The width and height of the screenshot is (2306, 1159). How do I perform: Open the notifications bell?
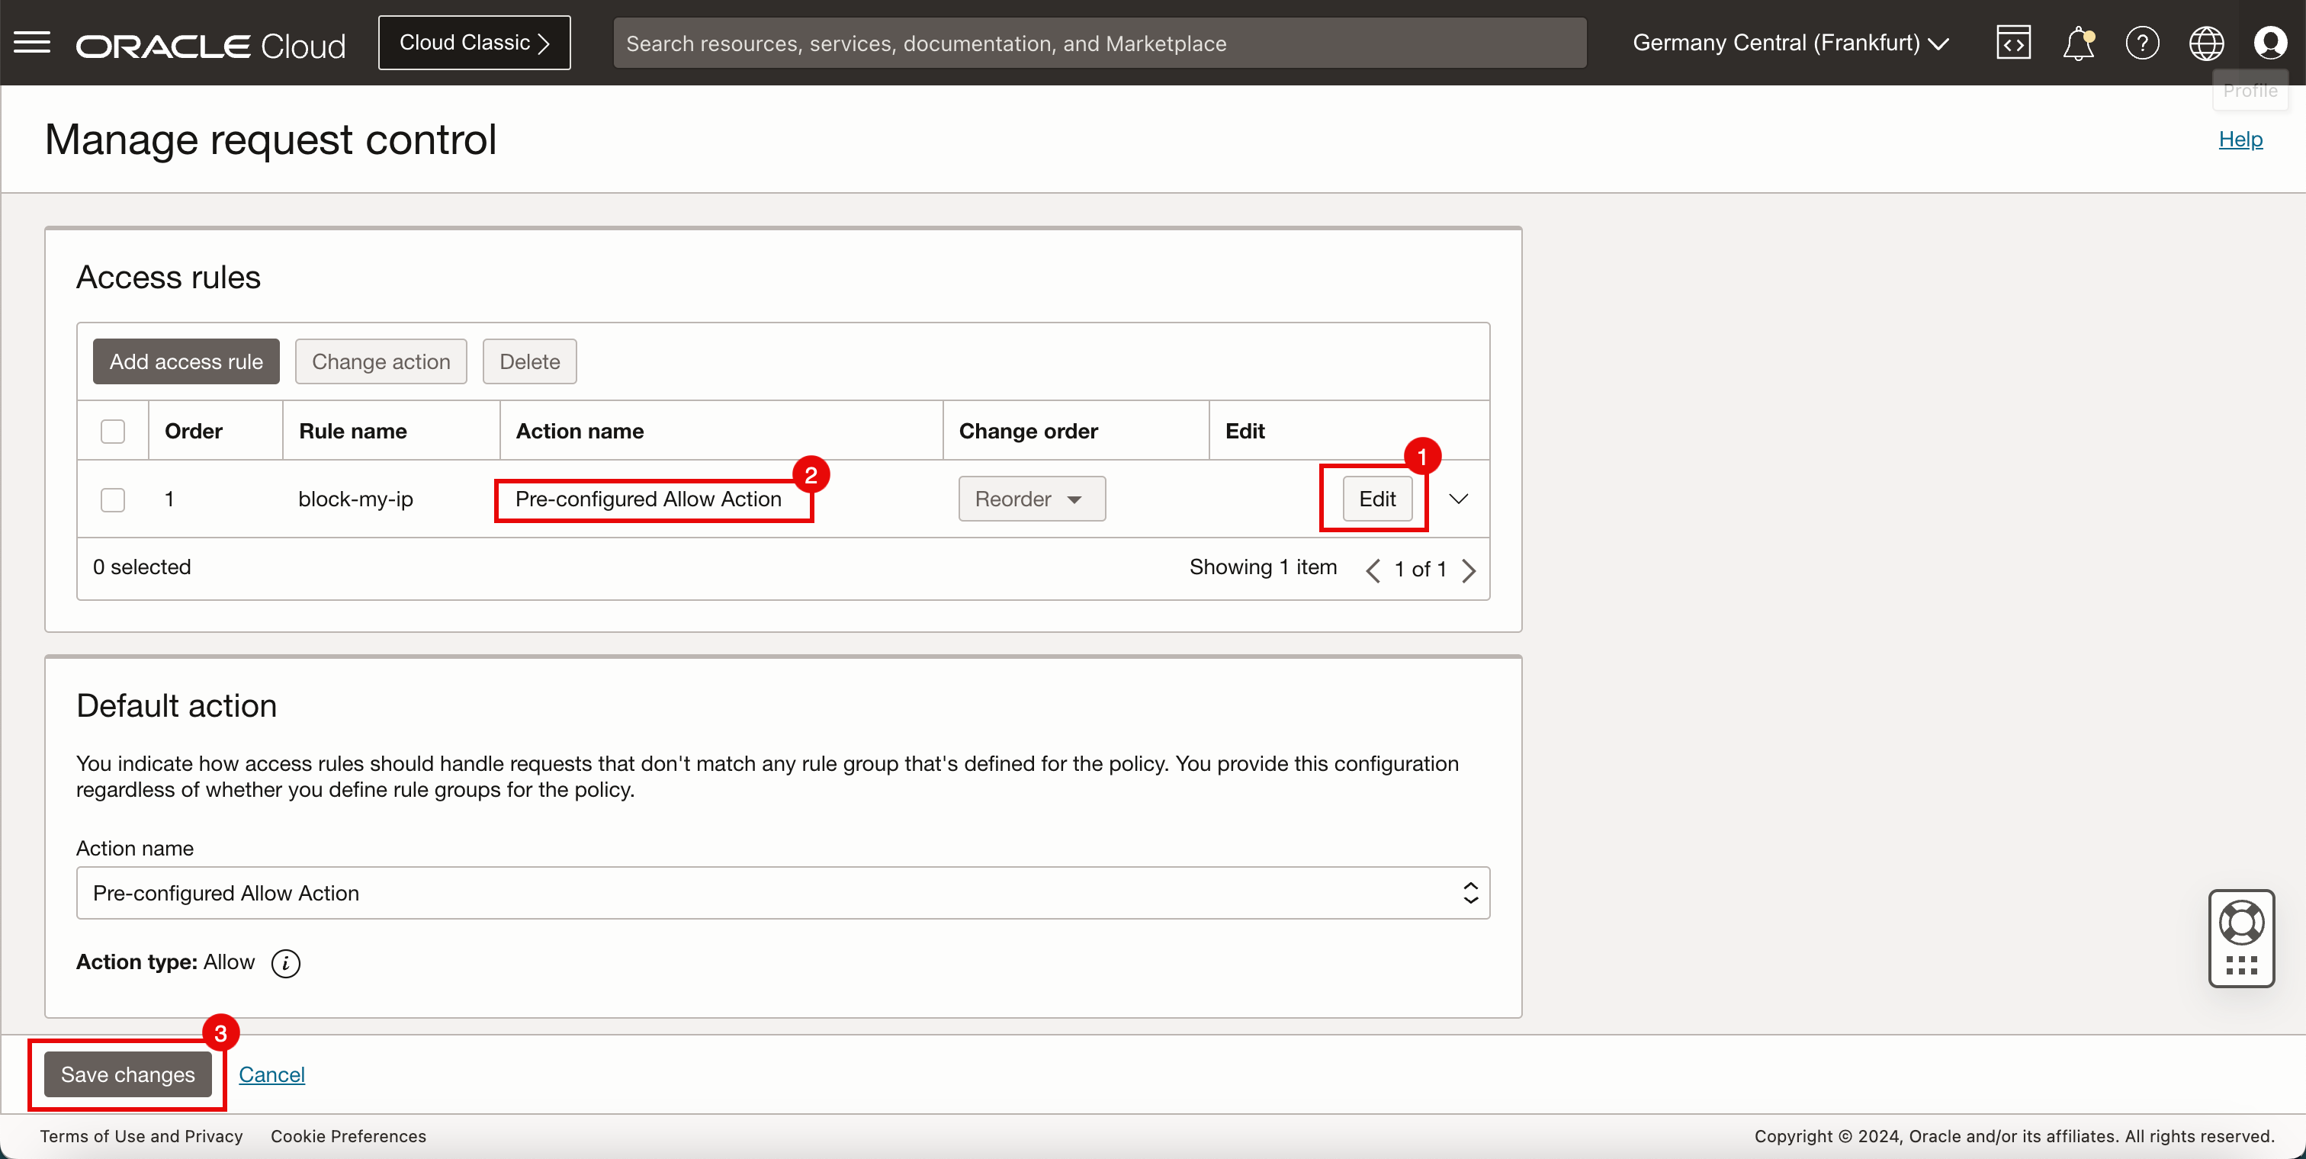(x=2078, y=43)
